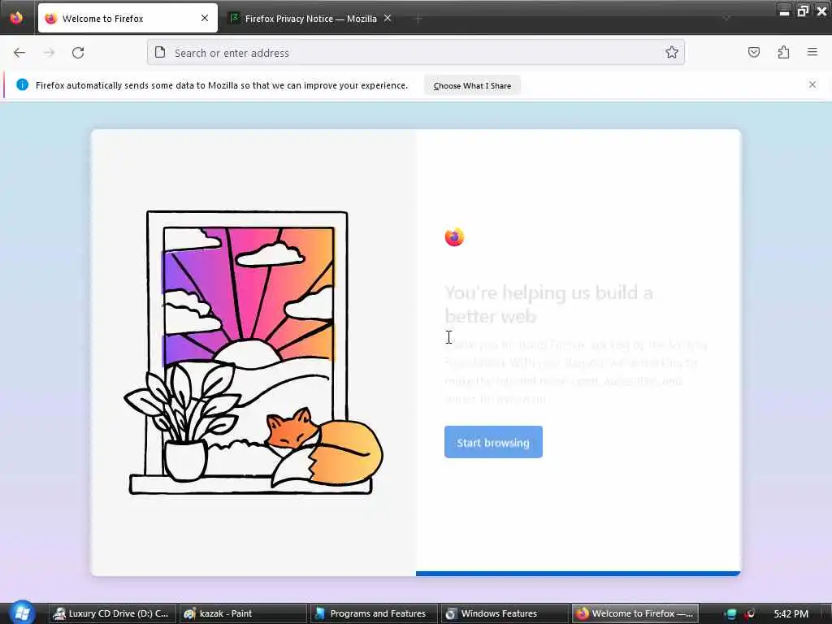Click the blue info icon in notification bar
The height and width of the screenshot is (624, 832).
(x=22, y=84)
